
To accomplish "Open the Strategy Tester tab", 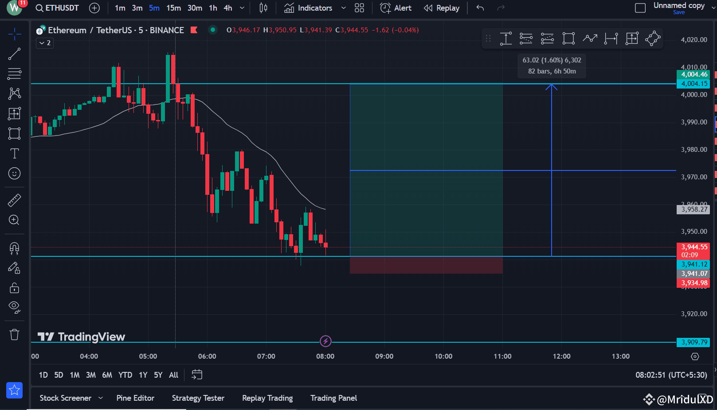I will (198, 398).
